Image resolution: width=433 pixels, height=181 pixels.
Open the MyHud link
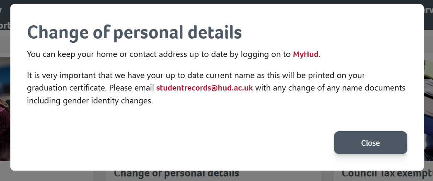pos(306,54)
